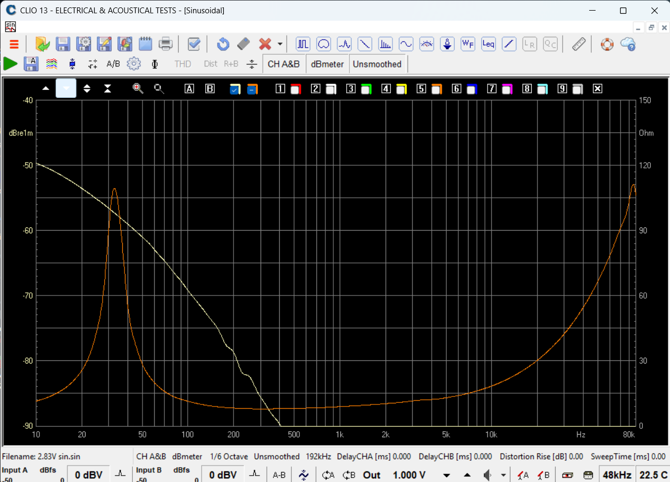Screen dimensions: 670x482
Task: Click the printer icon in the toolbar
Action: pos(166,44)
